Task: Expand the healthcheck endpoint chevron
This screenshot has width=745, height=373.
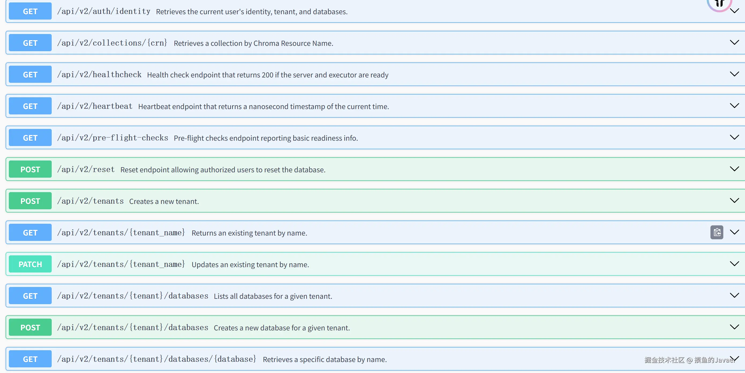Action: pos(734,74)
